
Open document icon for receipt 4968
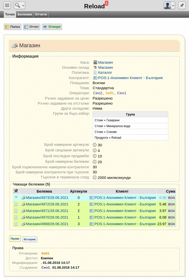point(16,224)
